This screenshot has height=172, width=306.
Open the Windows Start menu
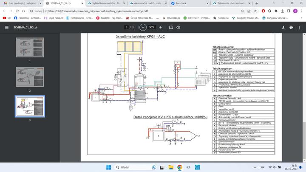(x=109, y=167)
